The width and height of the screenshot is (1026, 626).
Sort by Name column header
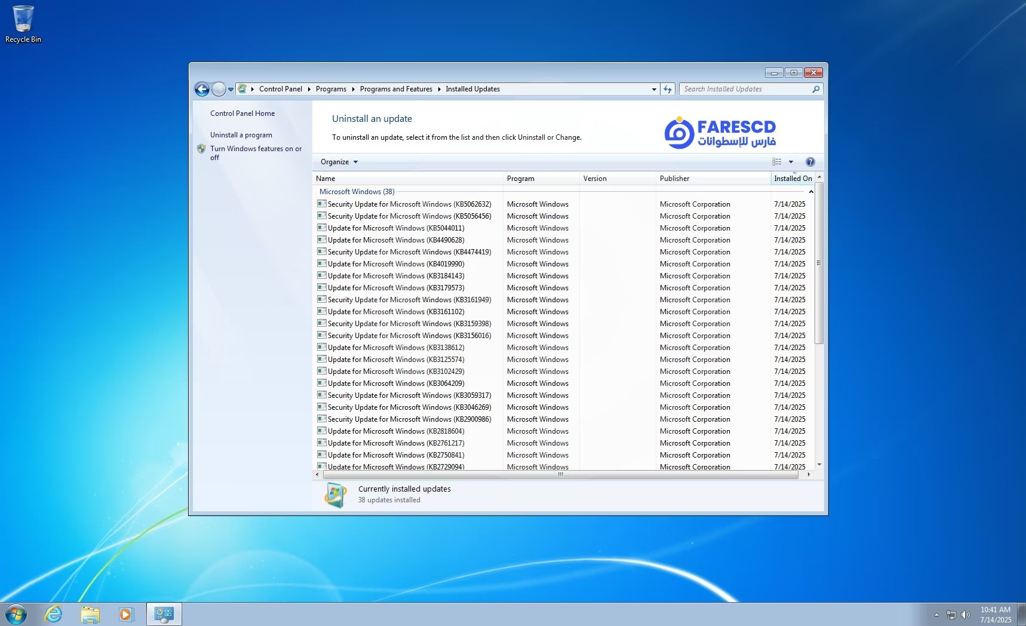coord(408,179)
